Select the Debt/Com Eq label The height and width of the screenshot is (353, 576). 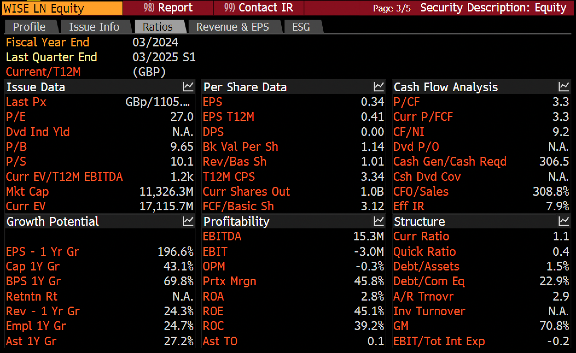[429, 281]
